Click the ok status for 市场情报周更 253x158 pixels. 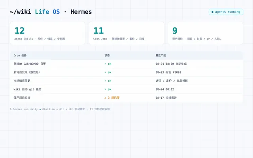click(108, 81)
